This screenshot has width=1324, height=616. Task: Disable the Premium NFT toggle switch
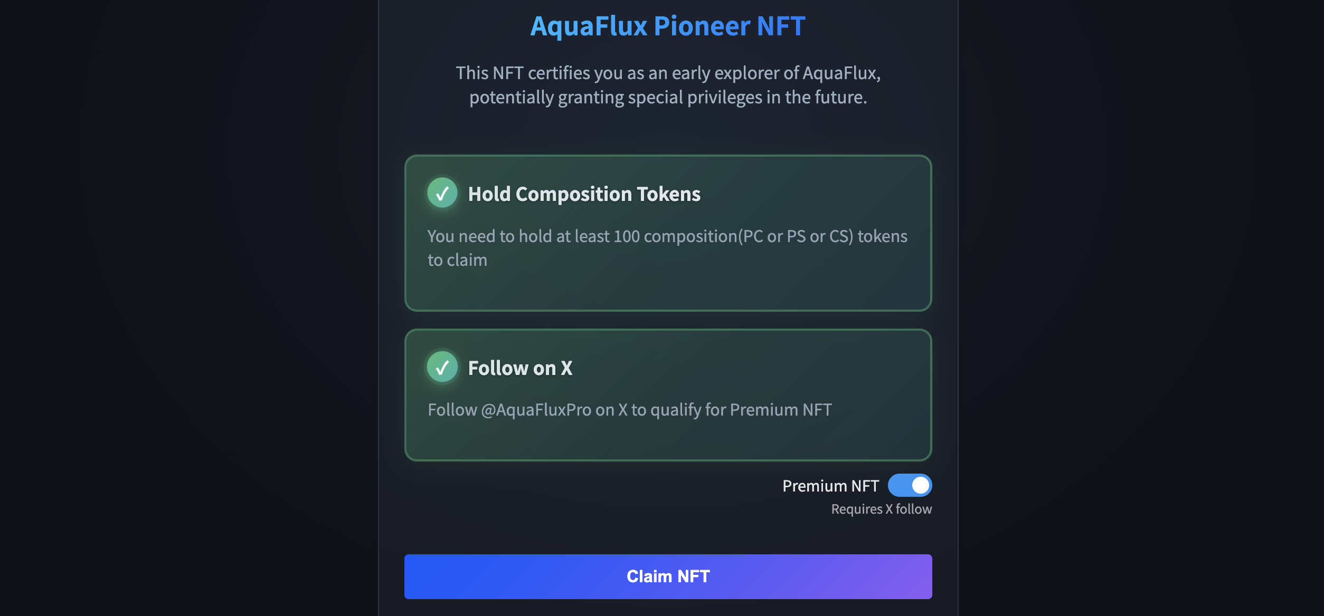click(x=910, y=485)
